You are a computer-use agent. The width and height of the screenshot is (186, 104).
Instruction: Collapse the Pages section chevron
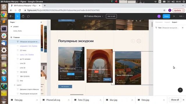(16, 22)
